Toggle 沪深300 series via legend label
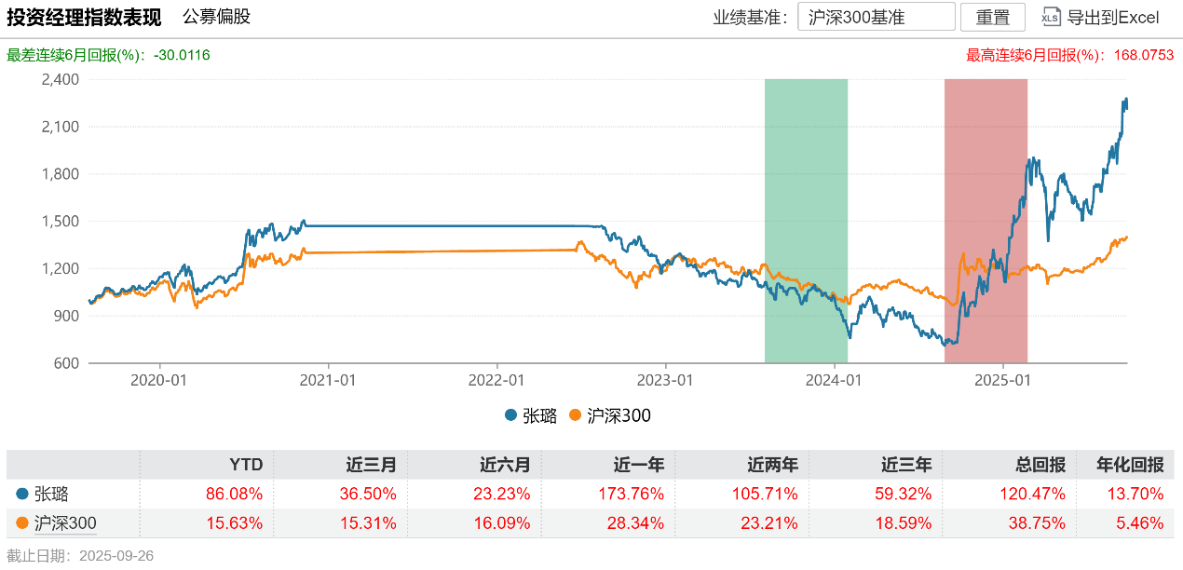The width and height of the screenshot is (1183, 570). click(x=619, y=415)
